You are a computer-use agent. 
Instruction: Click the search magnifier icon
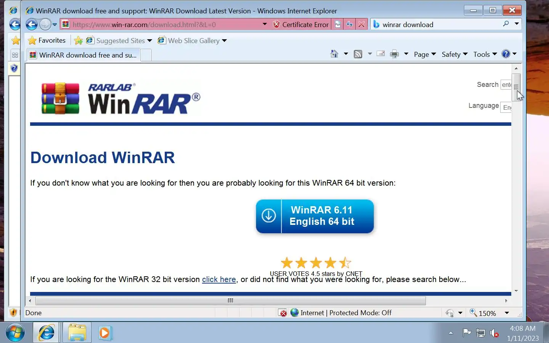[506, 24]
